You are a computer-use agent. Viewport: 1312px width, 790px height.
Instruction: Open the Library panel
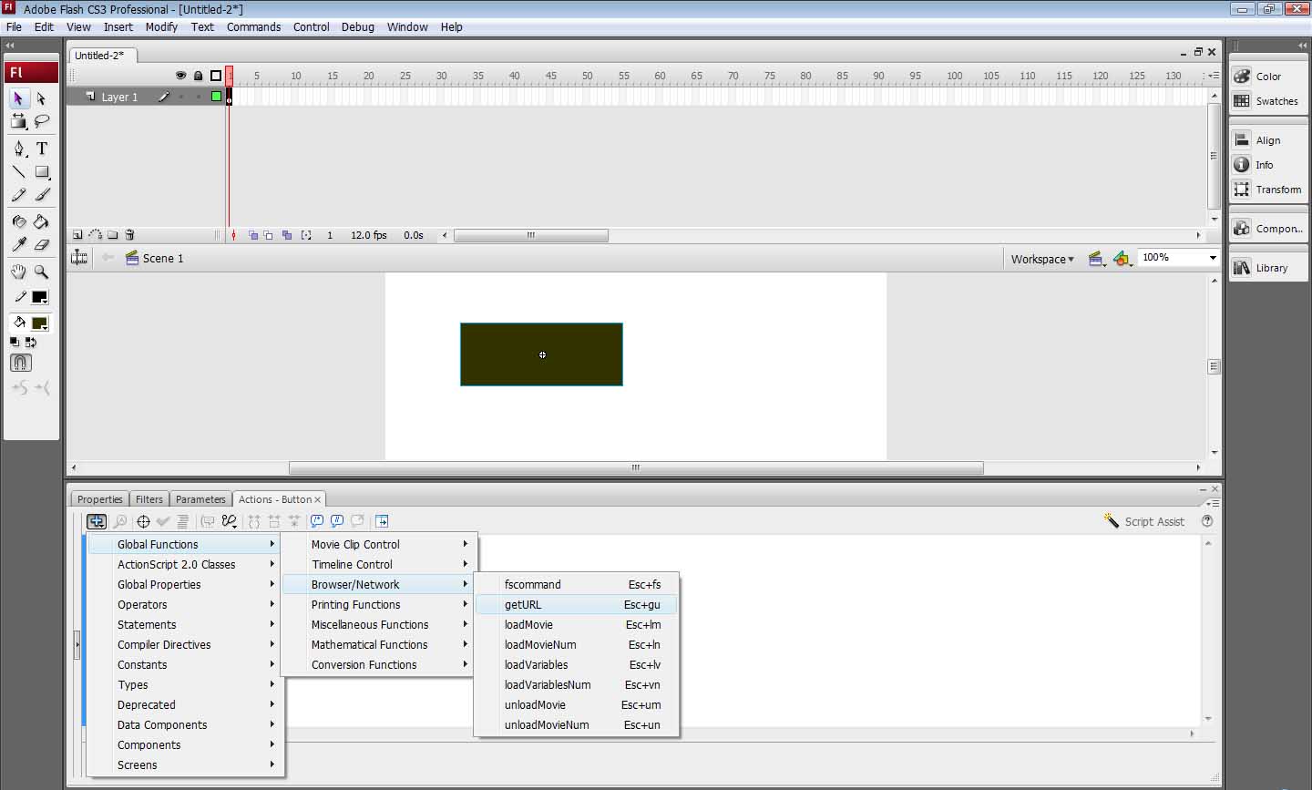(x=1270, y=268)
